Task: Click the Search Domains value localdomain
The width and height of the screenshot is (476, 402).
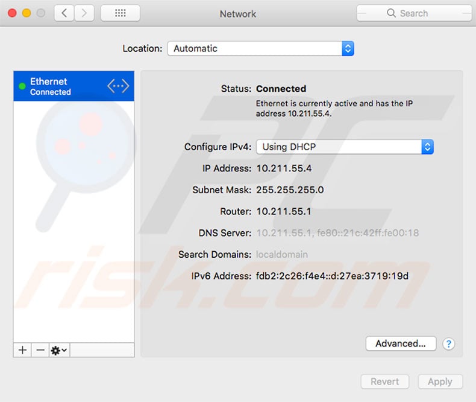Action: (282, 255)
